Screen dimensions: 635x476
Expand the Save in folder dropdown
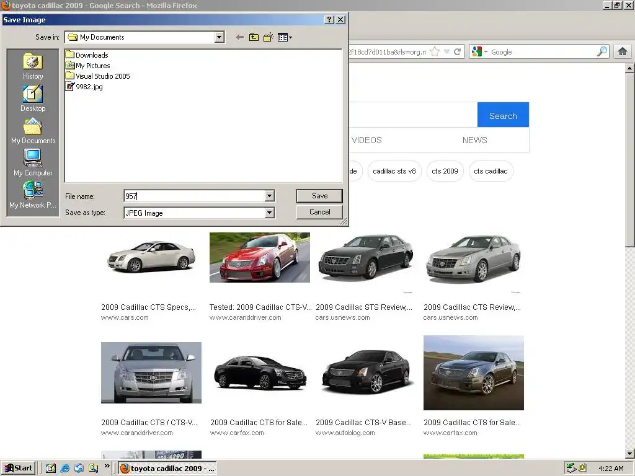pos(219,37)
